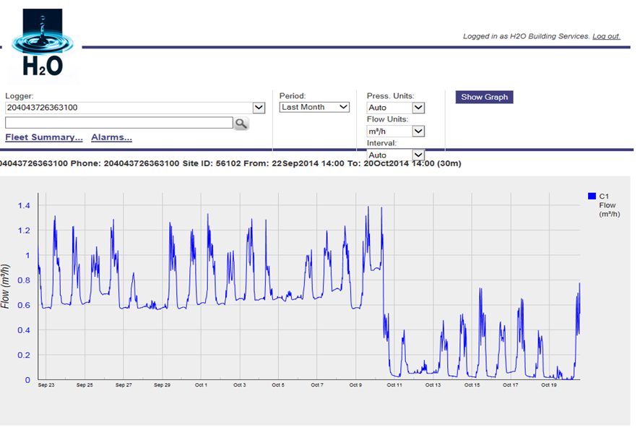Screen dimensions: 640x435
Task: Click the H2O water drop logo
Action: click(43, 43)
